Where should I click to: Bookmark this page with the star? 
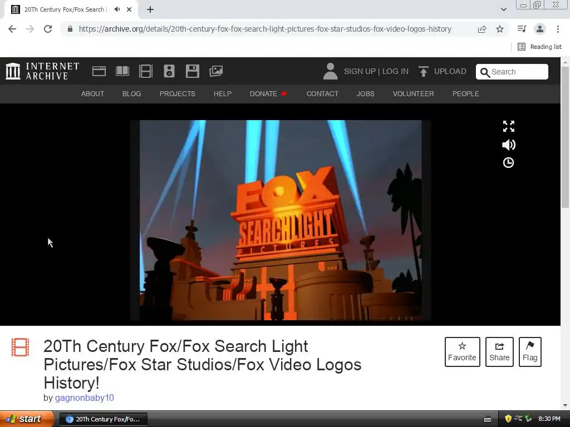(x=500, y=29)
